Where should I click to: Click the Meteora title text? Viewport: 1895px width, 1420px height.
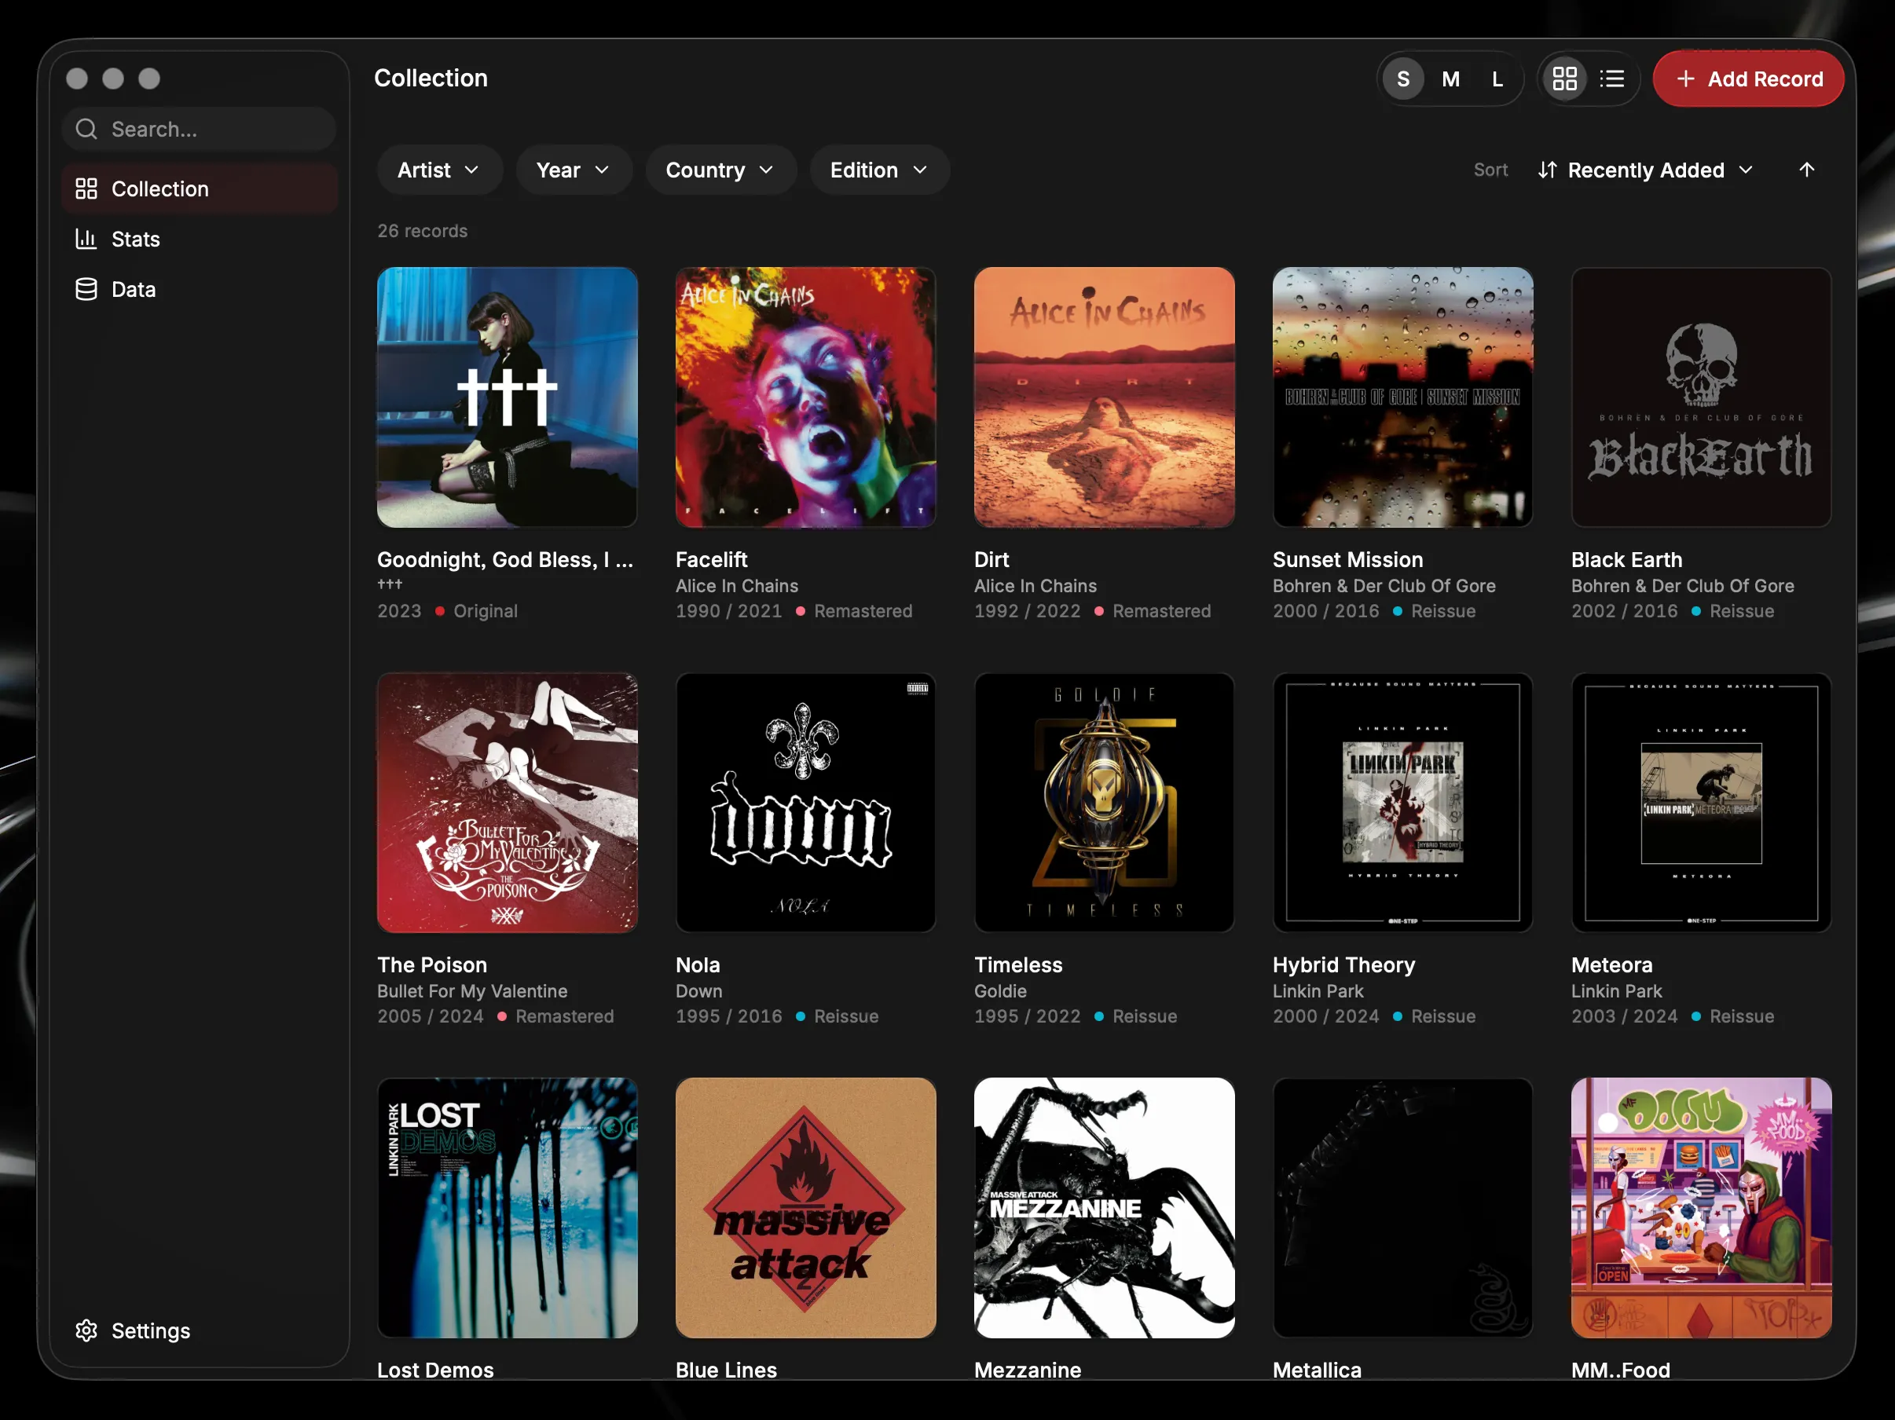pos(1611,964)
